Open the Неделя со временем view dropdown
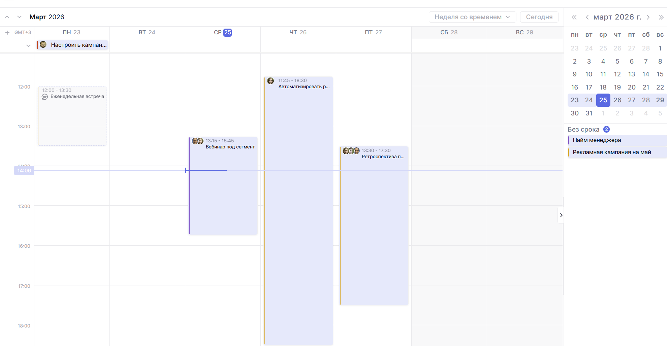Screen dimensions: 669x346 472,17
